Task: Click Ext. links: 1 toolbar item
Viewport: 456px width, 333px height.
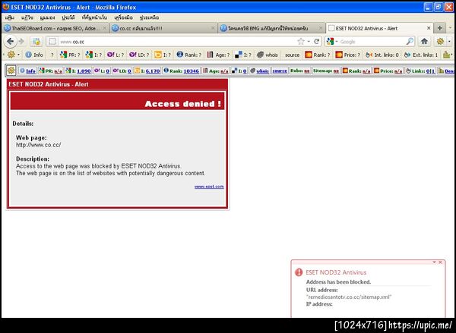Action: [421, 55]
